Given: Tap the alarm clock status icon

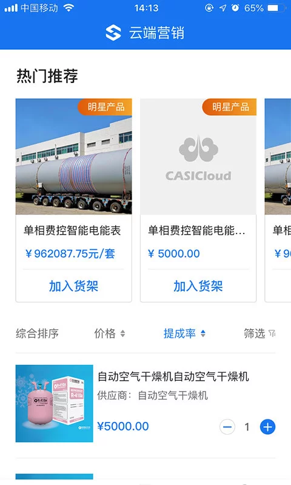Looking at the screenshot, I should (236, 8).
